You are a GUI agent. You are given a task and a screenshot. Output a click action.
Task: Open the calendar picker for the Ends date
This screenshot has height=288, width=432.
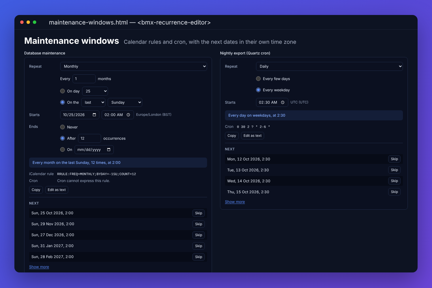(x=109, y=149)
